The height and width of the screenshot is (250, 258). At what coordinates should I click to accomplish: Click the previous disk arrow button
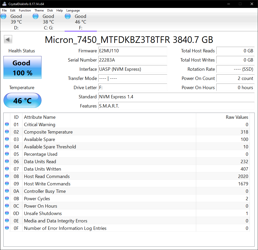tap(8, 39)
